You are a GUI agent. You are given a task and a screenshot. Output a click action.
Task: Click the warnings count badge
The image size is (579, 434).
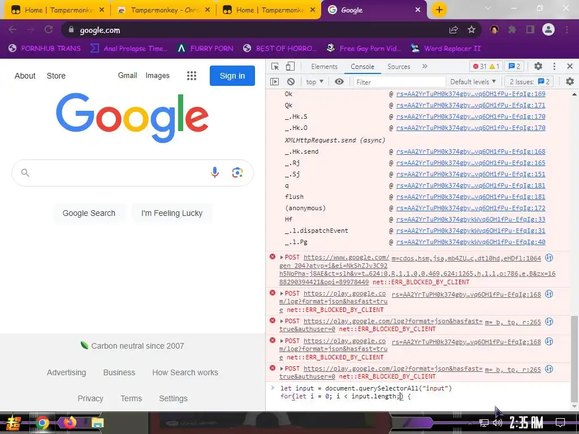pos(494,67)
